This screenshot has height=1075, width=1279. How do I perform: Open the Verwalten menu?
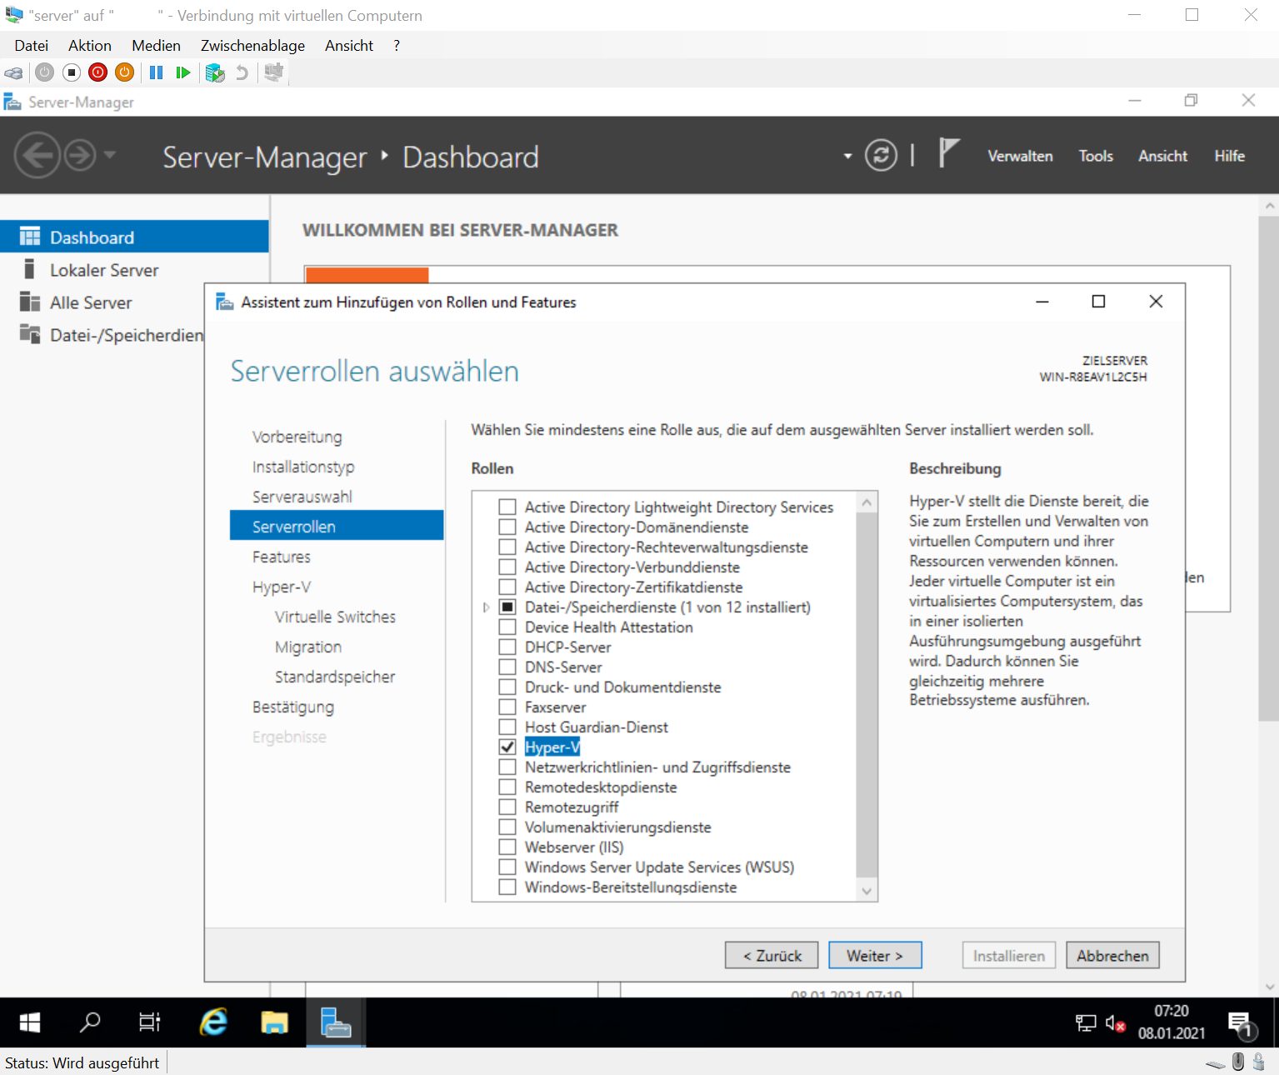[1020, 156]
